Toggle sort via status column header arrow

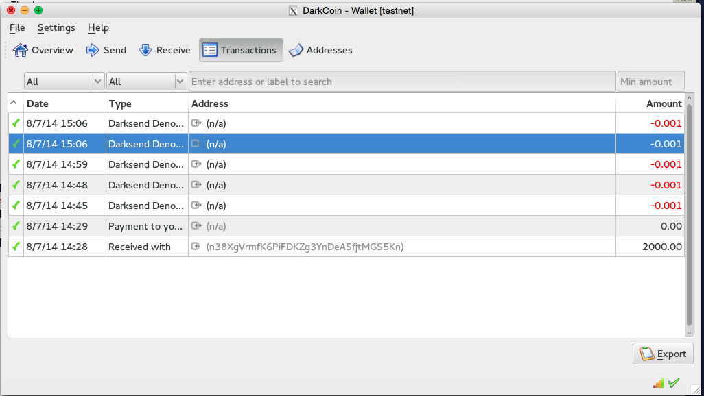(14, 103)
